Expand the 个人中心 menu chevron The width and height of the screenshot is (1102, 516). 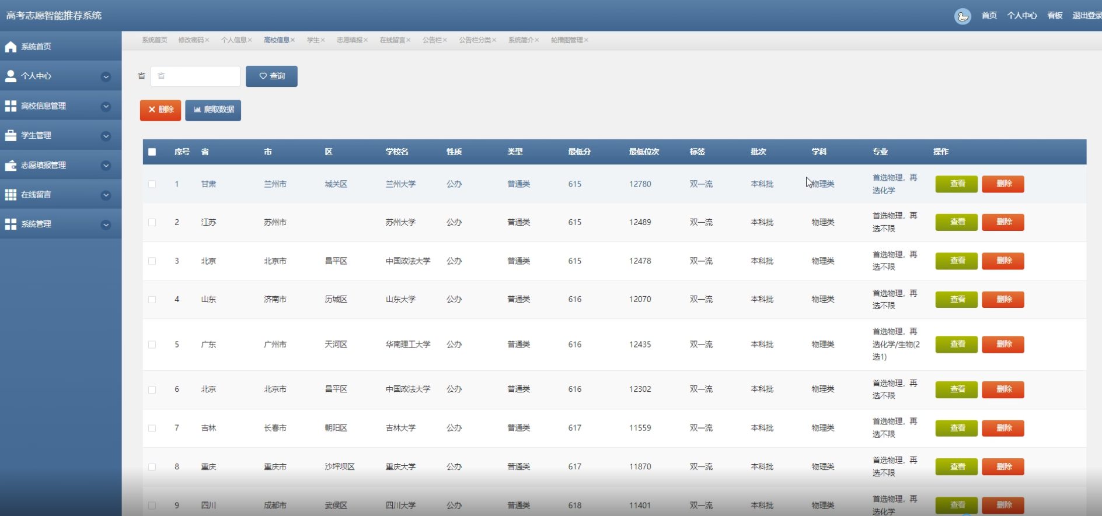coord(106,76)
